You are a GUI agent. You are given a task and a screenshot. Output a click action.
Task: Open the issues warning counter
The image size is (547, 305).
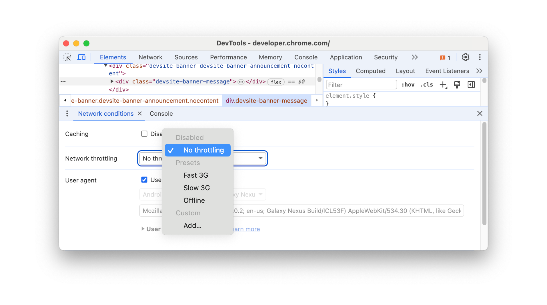[445, 57]
